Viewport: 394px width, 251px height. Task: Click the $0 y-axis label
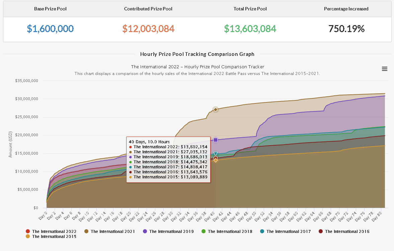click(x=36, y=208)
